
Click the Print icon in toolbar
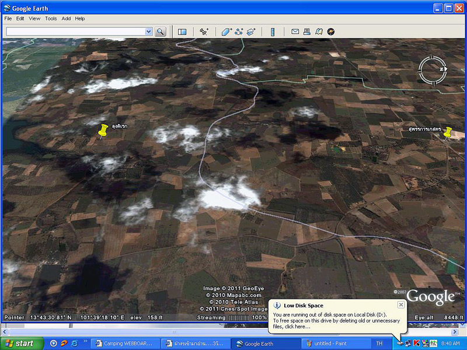(x=307, y=32)
